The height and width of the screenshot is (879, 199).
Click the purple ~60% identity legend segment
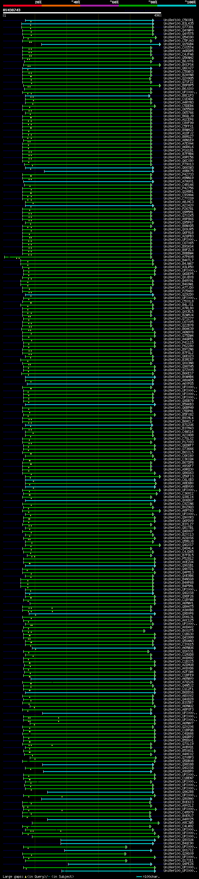[x=99, y=6]
